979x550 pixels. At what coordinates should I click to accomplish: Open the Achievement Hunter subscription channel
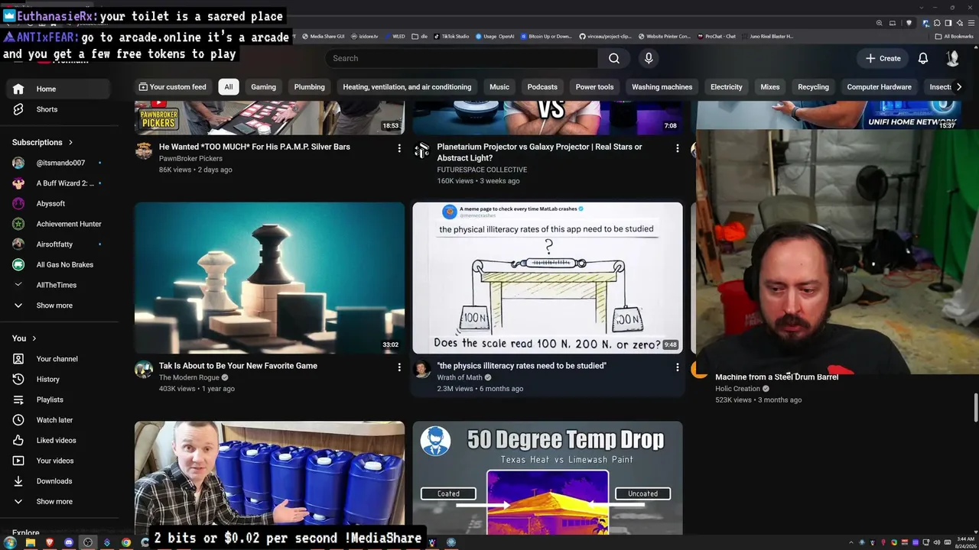[x=60, y=224]
